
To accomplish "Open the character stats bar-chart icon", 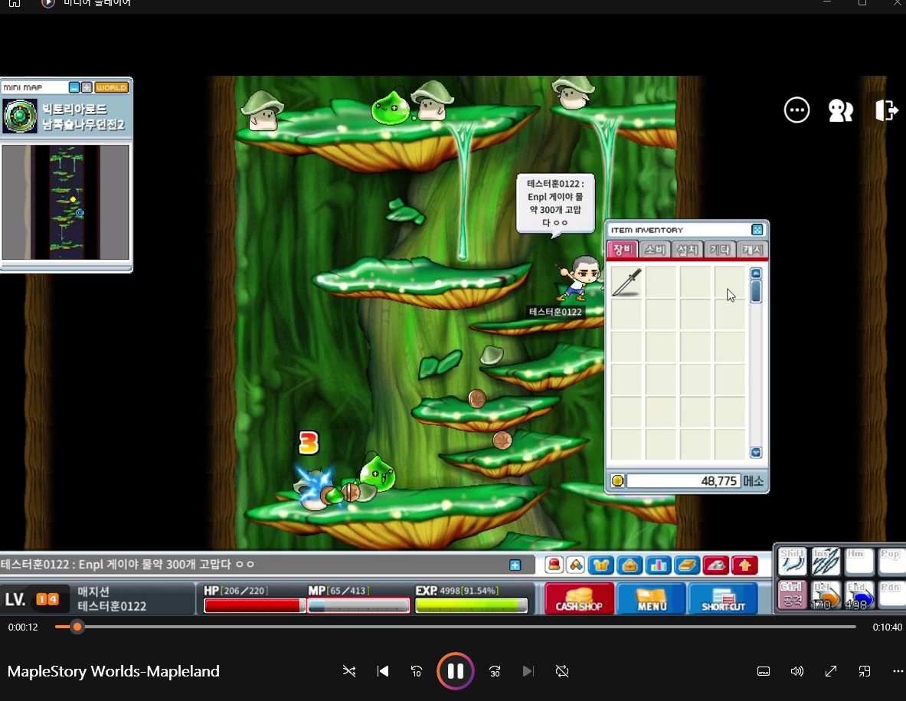I will (x=659, y=565).
